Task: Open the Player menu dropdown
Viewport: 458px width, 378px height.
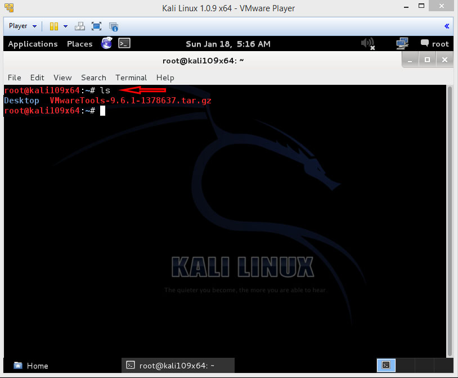Action: coord(23,26)
